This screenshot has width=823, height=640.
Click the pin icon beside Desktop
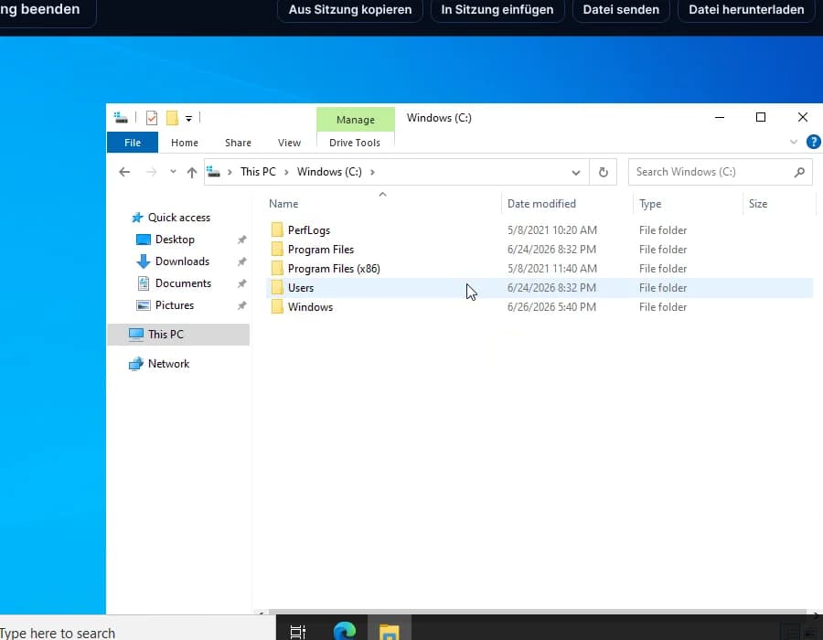[x=241, y=240]
